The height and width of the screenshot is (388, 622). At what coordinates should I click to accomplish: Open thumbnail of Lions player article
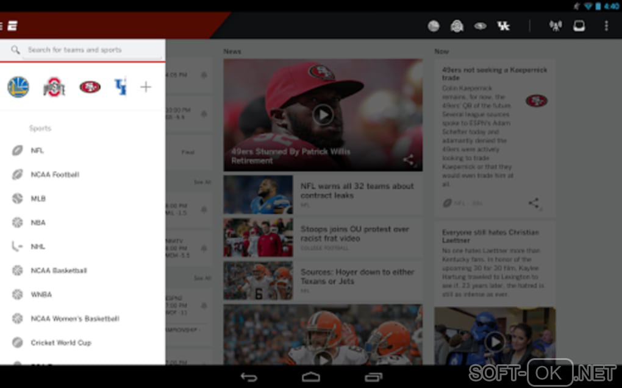258,194
